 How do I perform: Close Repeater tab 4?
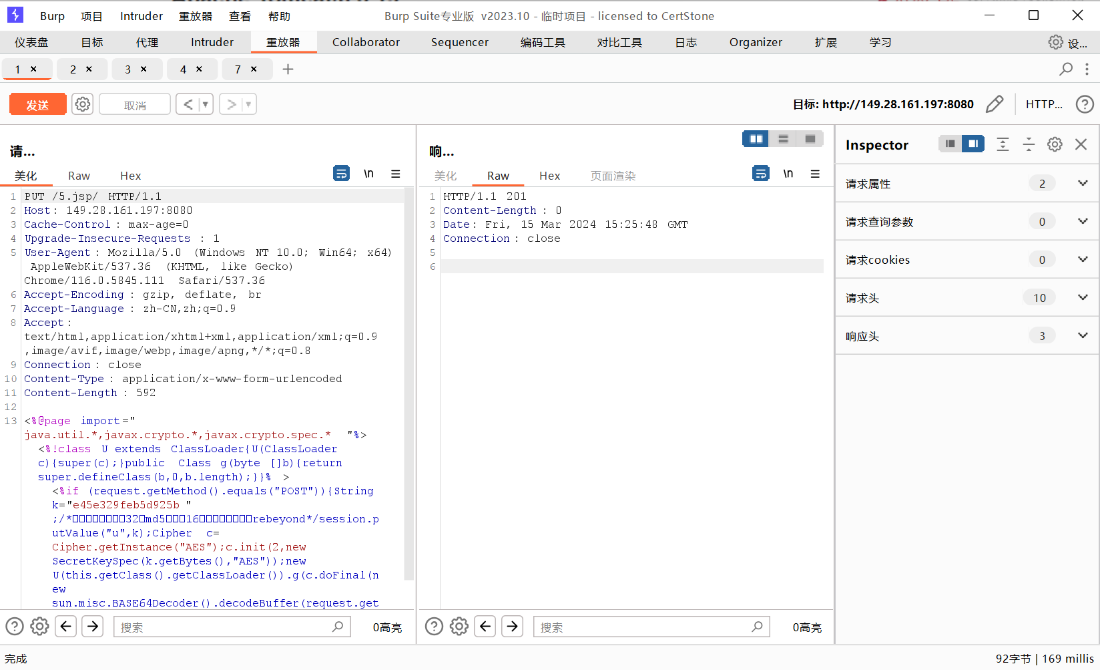click(x=199, y=69)
